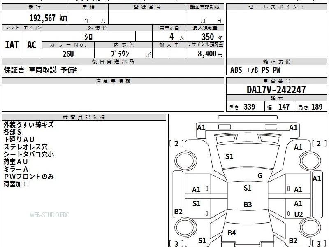The width and height of the screenshot is (329, 247).
Task: Click the 譲渡書類期限 header
Action: 205,7
